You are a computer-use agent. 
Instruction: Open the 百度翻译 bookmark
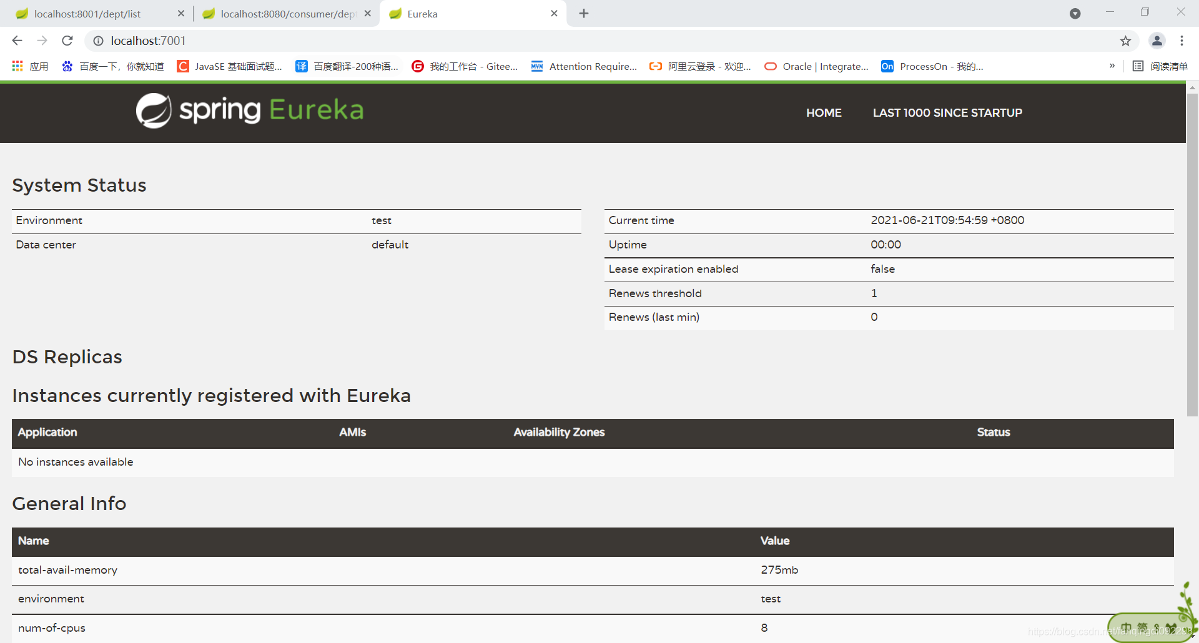(347, 66)
